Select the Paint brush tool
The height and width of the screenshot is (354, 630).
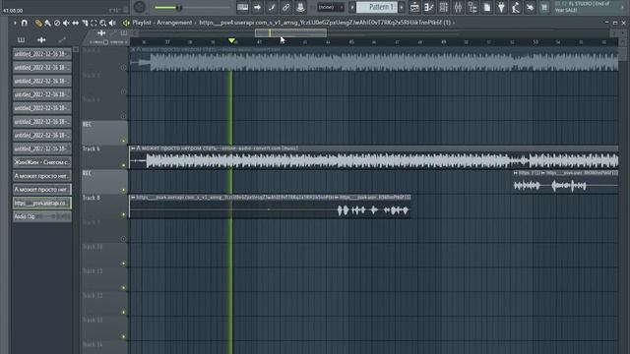tap(48, 24)
